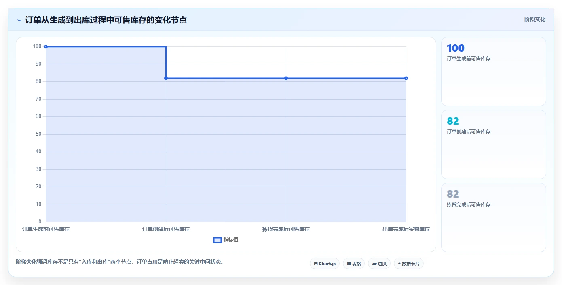
Task: Click x-axis label 拣货完成后可售库存
Action: point(286,229)
